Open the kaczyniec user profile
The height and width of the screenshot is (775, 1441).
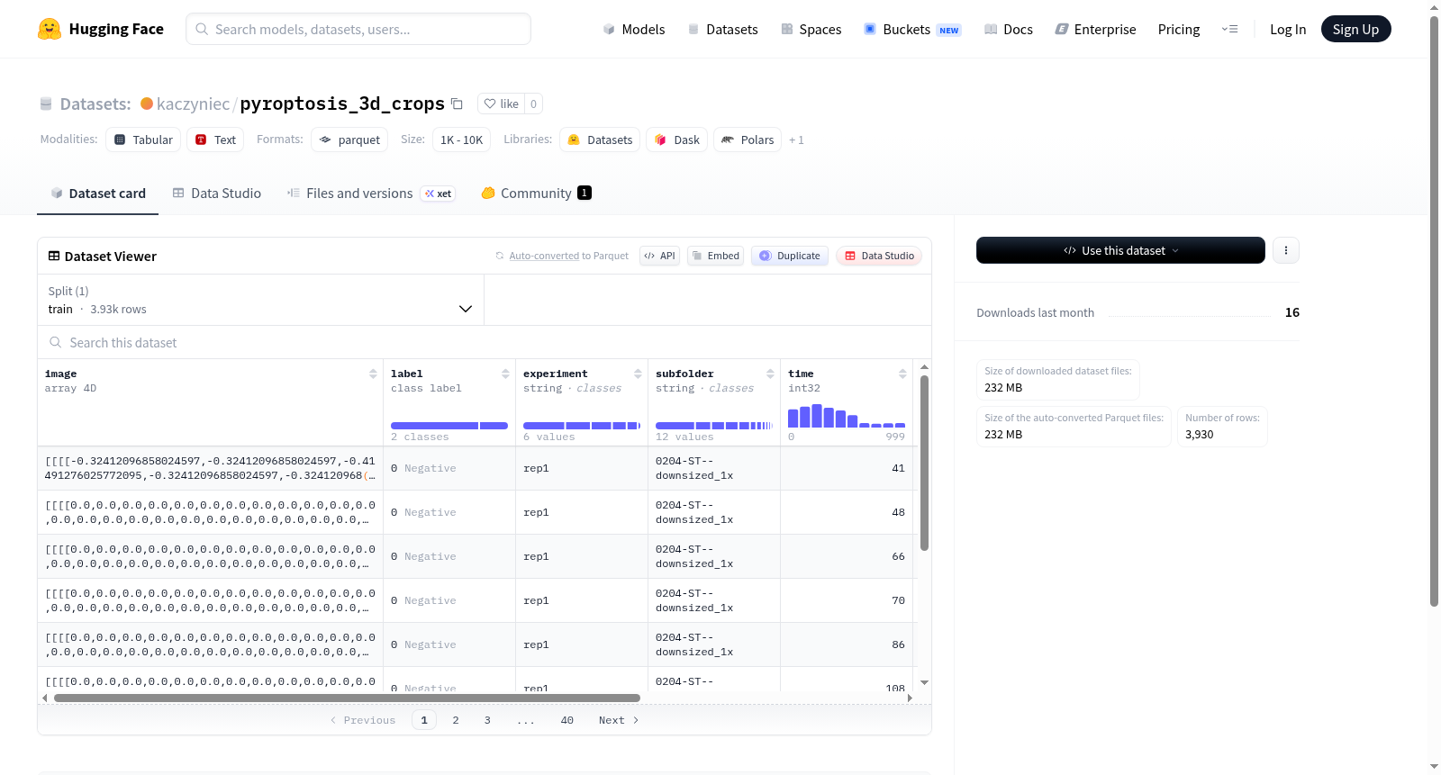(x=193, y=104)
